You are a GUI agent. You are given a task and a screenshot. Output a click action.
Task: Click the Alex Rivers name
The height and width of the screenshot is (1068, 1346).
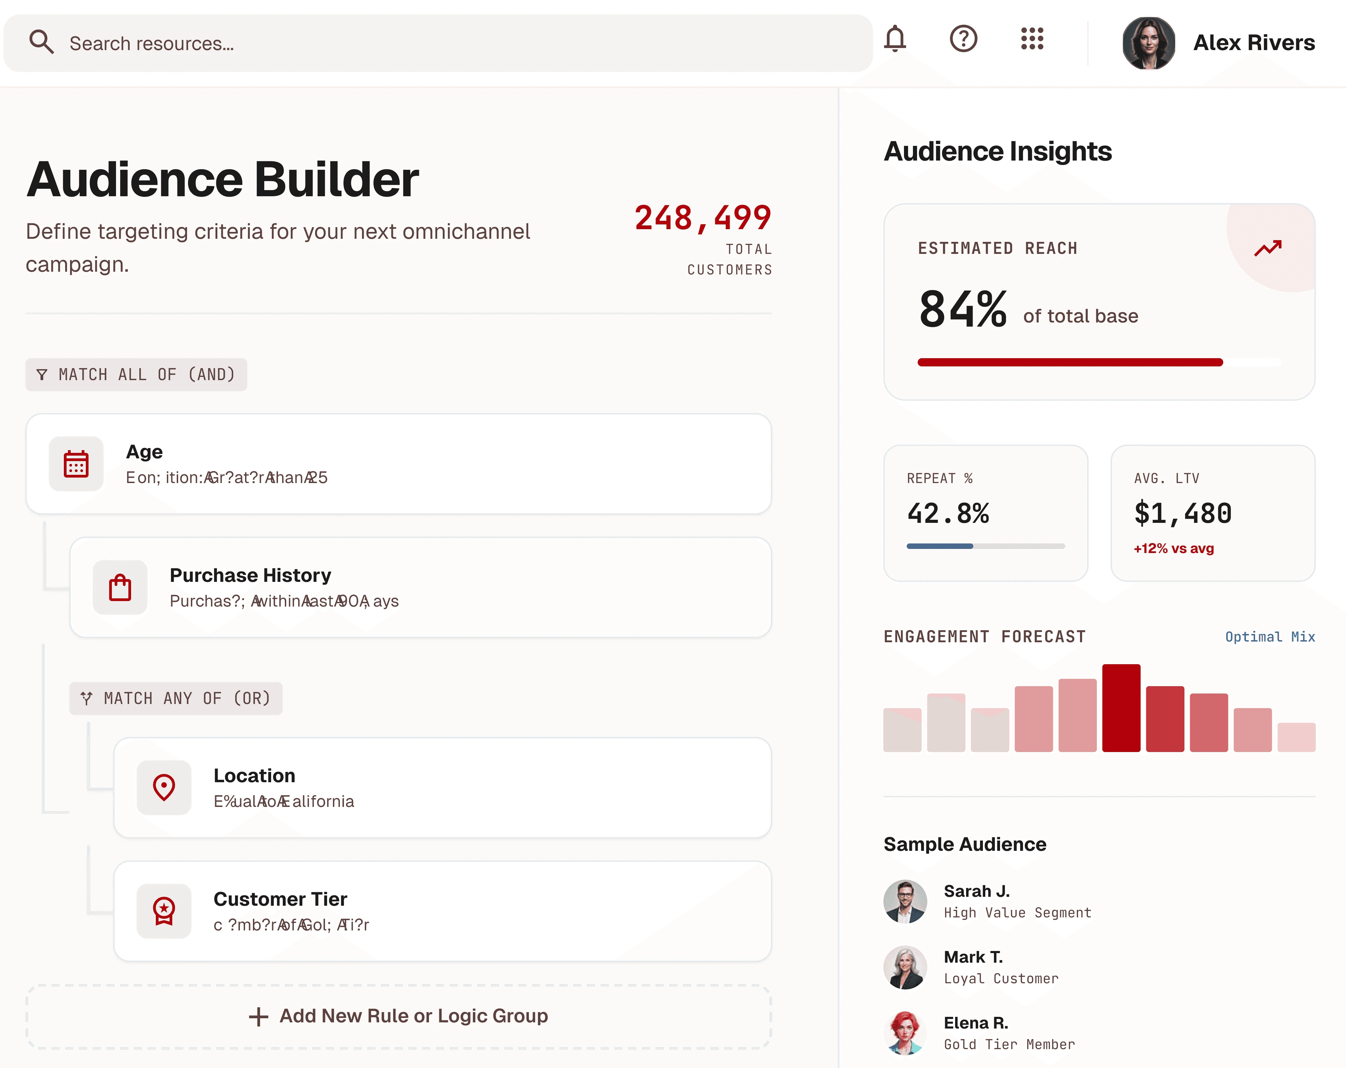point(1254,43)
